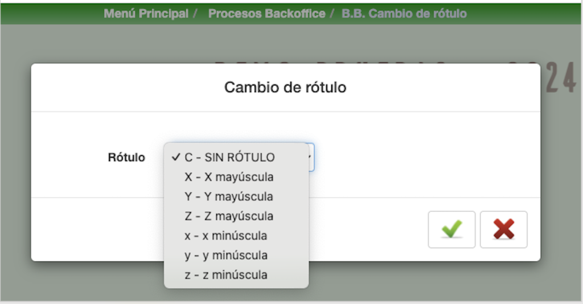Viewport: 583px width, 304px height.
Task: Click the tick mark beside SIN RÓTULO
Action: point(176,157)
